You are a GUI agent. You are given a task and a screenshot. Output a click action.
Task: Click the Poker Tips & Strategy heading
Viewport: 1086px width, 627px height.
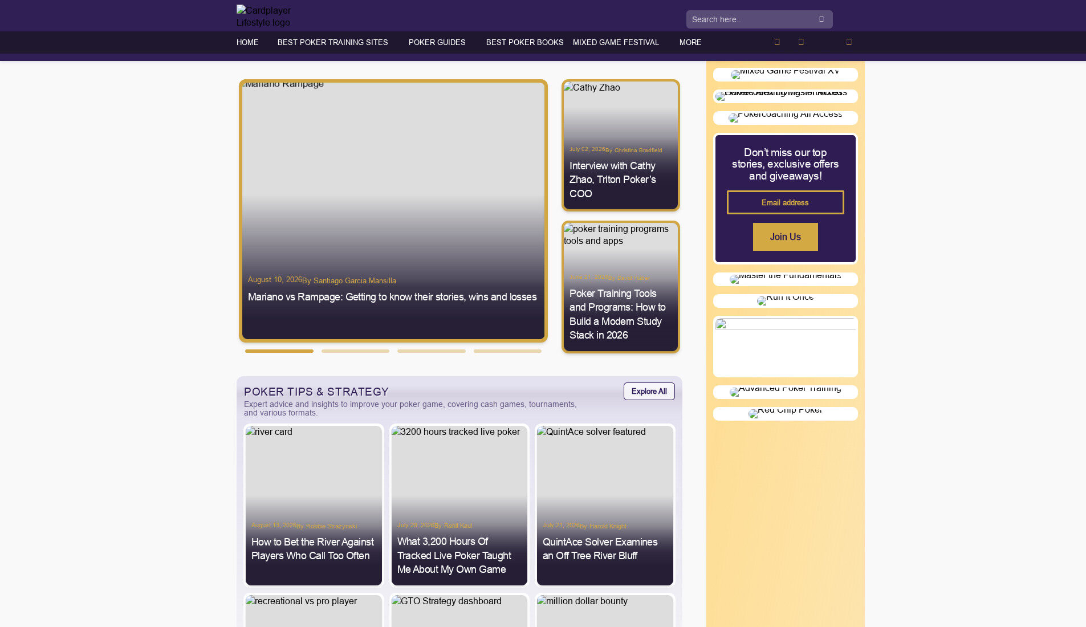[x=316, y=392]
